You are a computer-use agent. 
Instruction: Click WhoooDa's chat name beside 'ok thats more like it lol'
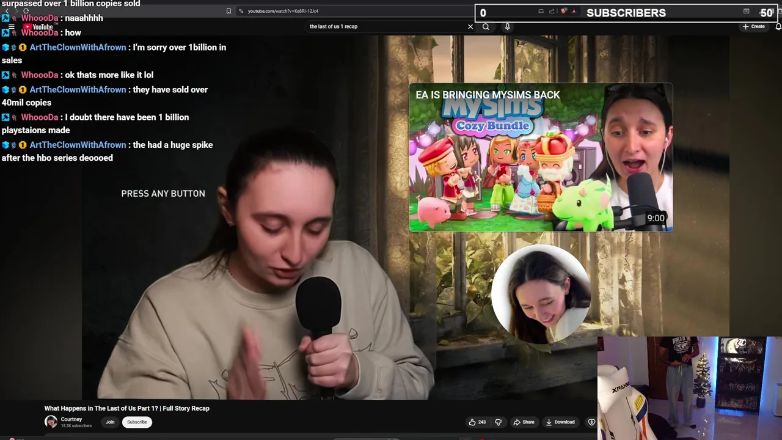point(39,75)
